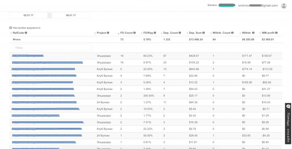Open the user avatar profile icon
Viewport: 292px width, 149px height.
(284, 6)
